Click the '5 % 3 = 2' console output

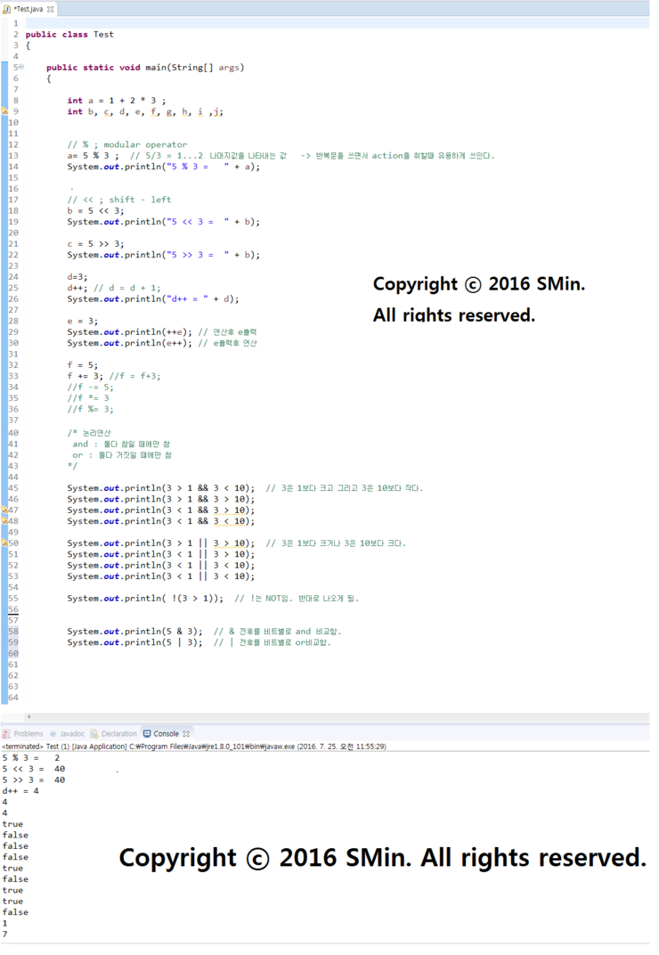coord(31,758)
